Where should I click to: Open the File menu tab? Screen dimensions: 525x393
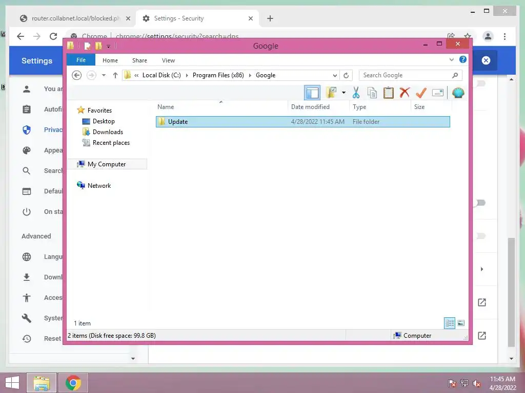pyautogui.click(x=81, y=60)
